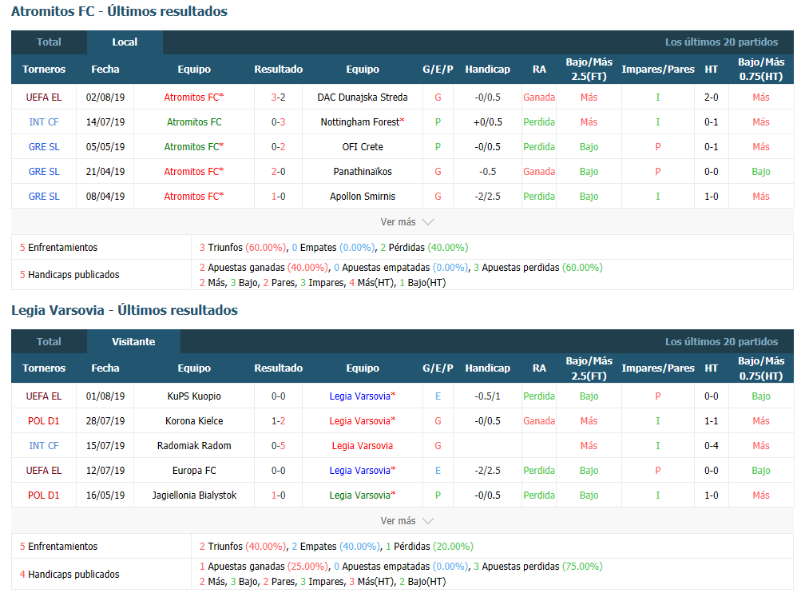
Task: Open GRE SL tournament from 08/04/19 row
Action: (x=44, y=197)
